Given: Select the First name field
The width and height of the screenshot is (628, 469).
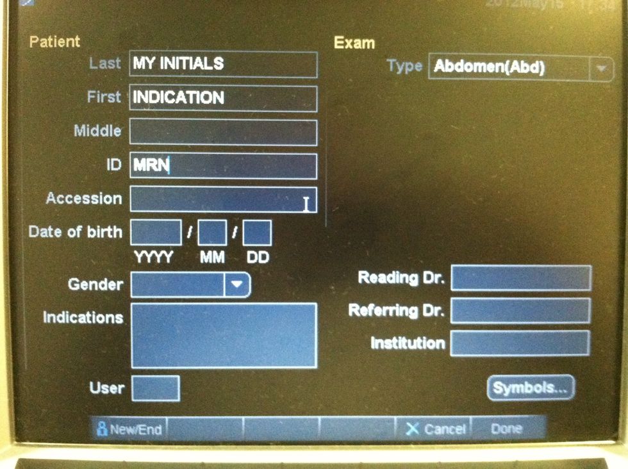Looking at the screenshot, I should [x=223, y=99].
